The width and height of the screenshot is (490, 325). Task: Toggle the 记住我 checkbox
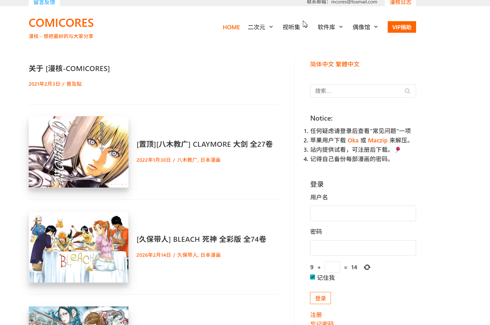click(313, 277)
